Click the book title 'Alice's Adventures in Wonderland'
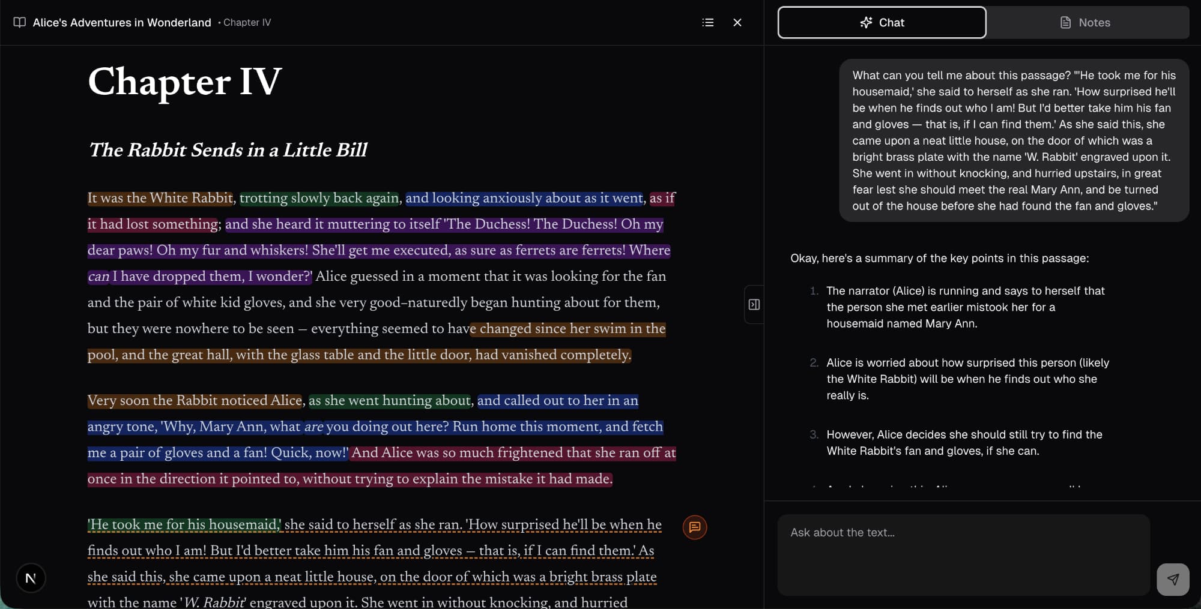 pos(122,22)
